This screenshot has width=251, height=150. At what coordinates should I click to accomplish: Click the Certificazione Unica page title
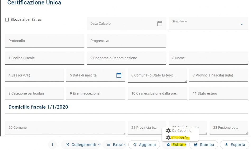[x=34, y=3]
